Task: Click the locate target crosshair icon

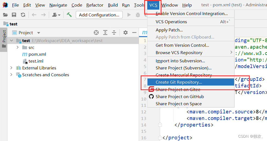Action: pos(96,33)
